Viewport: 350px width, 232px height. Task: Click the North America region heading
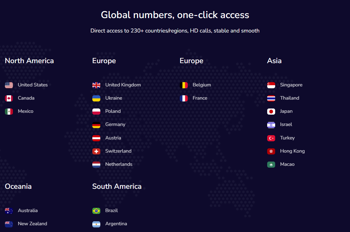[x=29, y=61]
